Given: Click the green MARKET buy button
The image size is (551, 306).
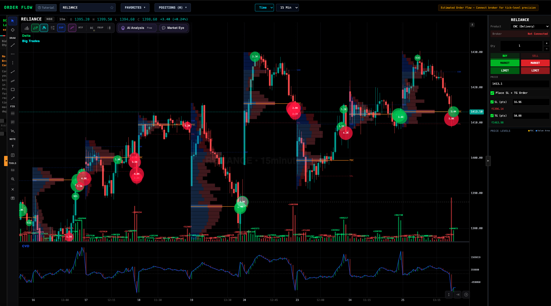Looking at the screenshot, I should pyautogui.click(x=505, y=63).
